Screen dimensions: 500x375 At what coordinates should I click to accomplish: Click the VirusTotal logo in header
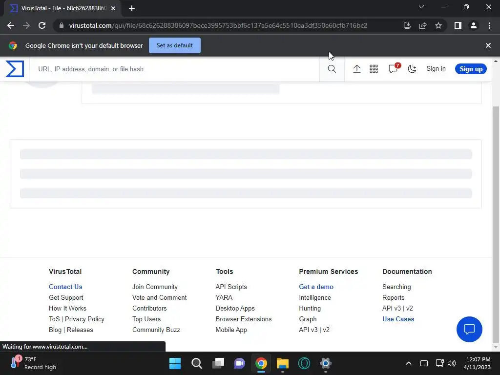point(15,69)
